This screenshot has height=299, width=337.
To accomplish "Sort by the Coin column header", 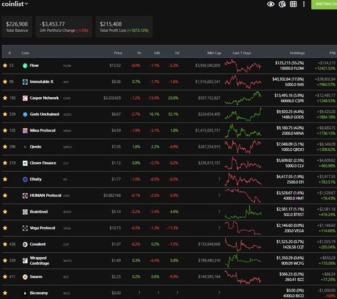I will [x=25, y=53].
